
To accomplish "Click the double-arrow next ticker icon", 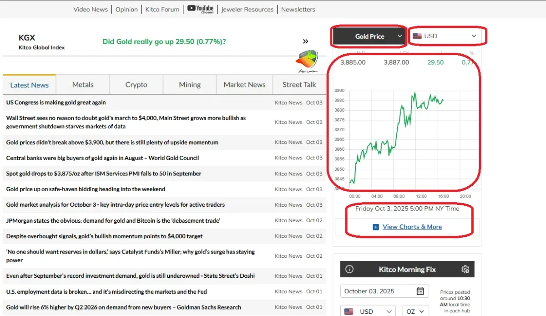I will [x=305, y=41].
